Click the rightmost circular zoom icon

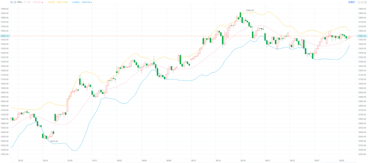pyautogui.click(x=365, y=3)
